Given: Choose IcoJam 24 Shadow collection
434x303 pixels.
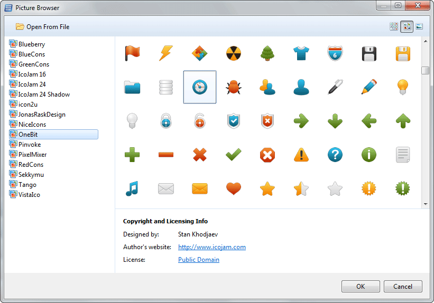Looking at the screenshot, I should click(44, 94).
